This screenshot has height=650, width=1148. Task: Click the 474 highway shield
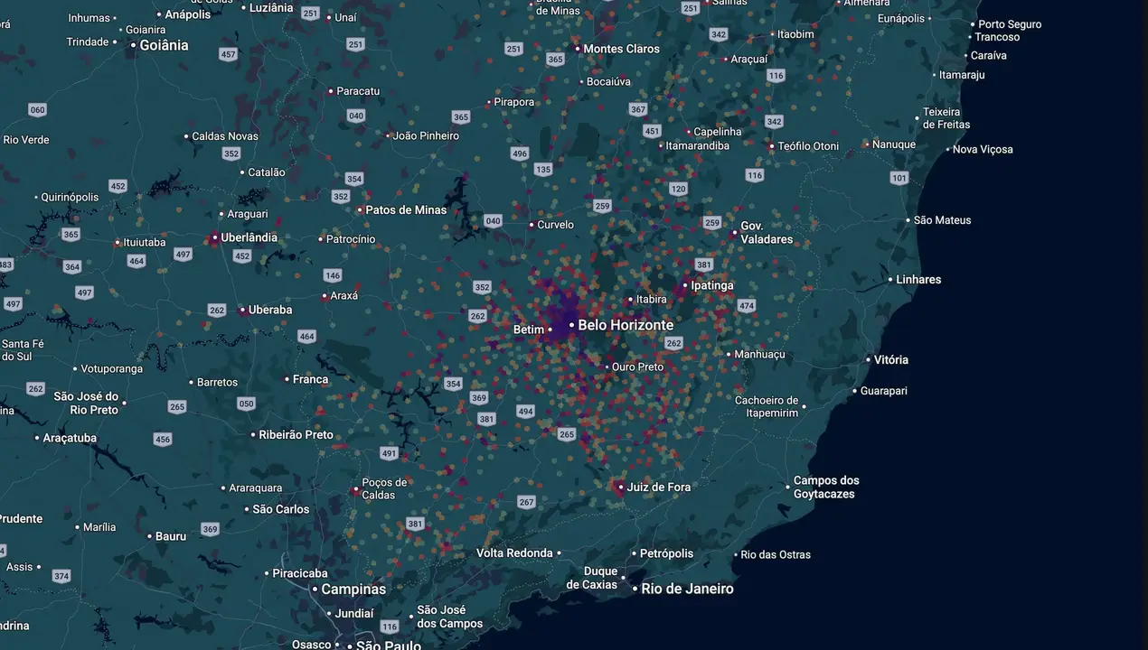pos(746,306)
